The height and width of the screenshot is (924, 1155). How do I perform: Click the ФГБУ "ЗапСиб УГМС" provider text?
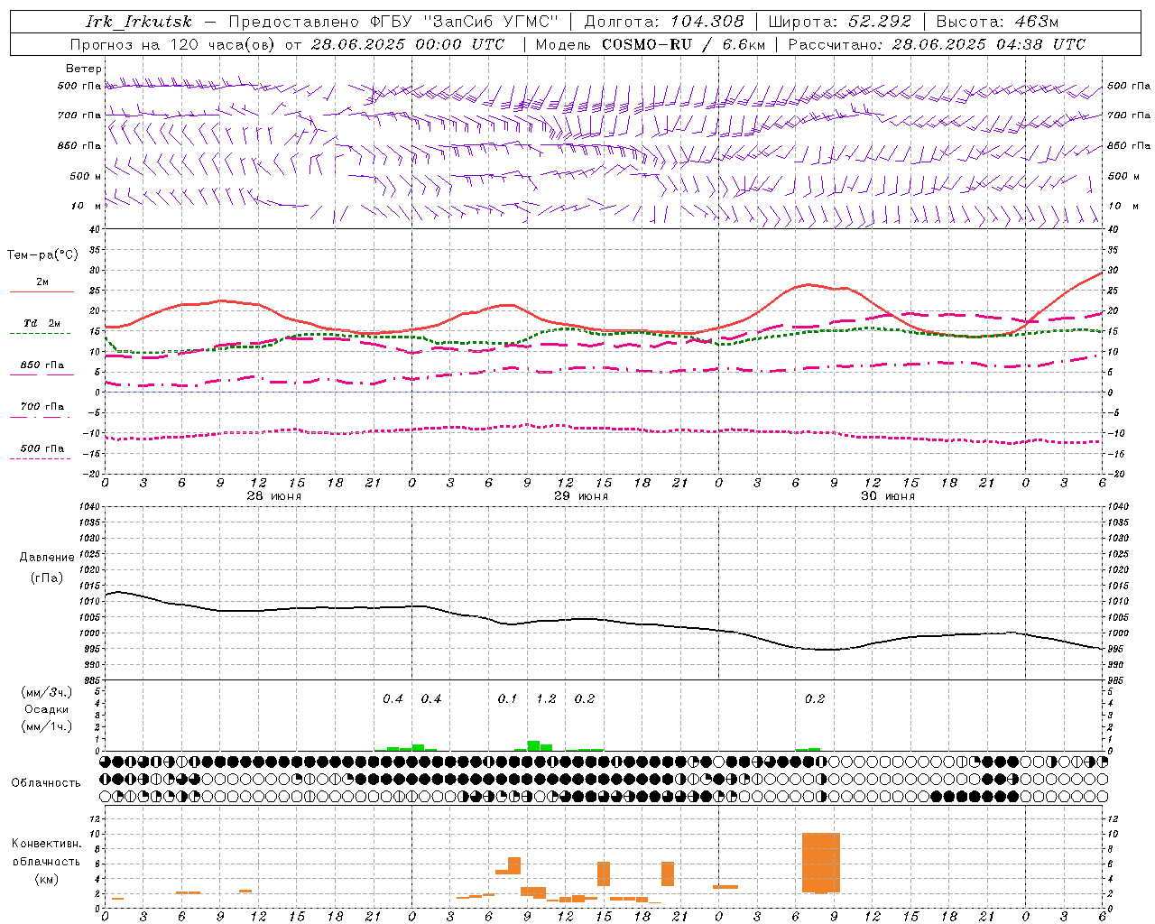464,22
